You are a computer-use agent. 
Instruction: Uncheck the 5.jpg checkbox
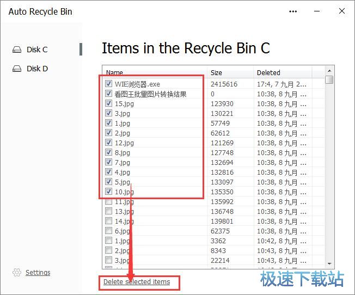pos(108,182)
